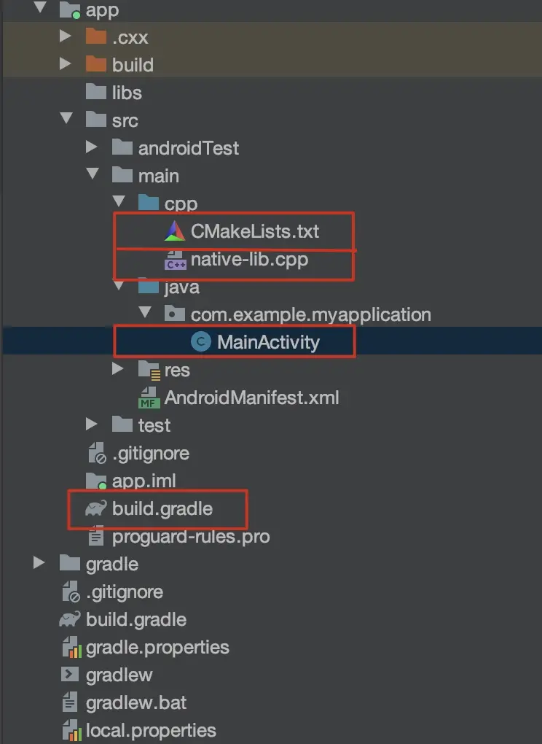Click the C++ file icon of native-lib.cpp
This screenshot has width=542, height=744.
(175, 260)
